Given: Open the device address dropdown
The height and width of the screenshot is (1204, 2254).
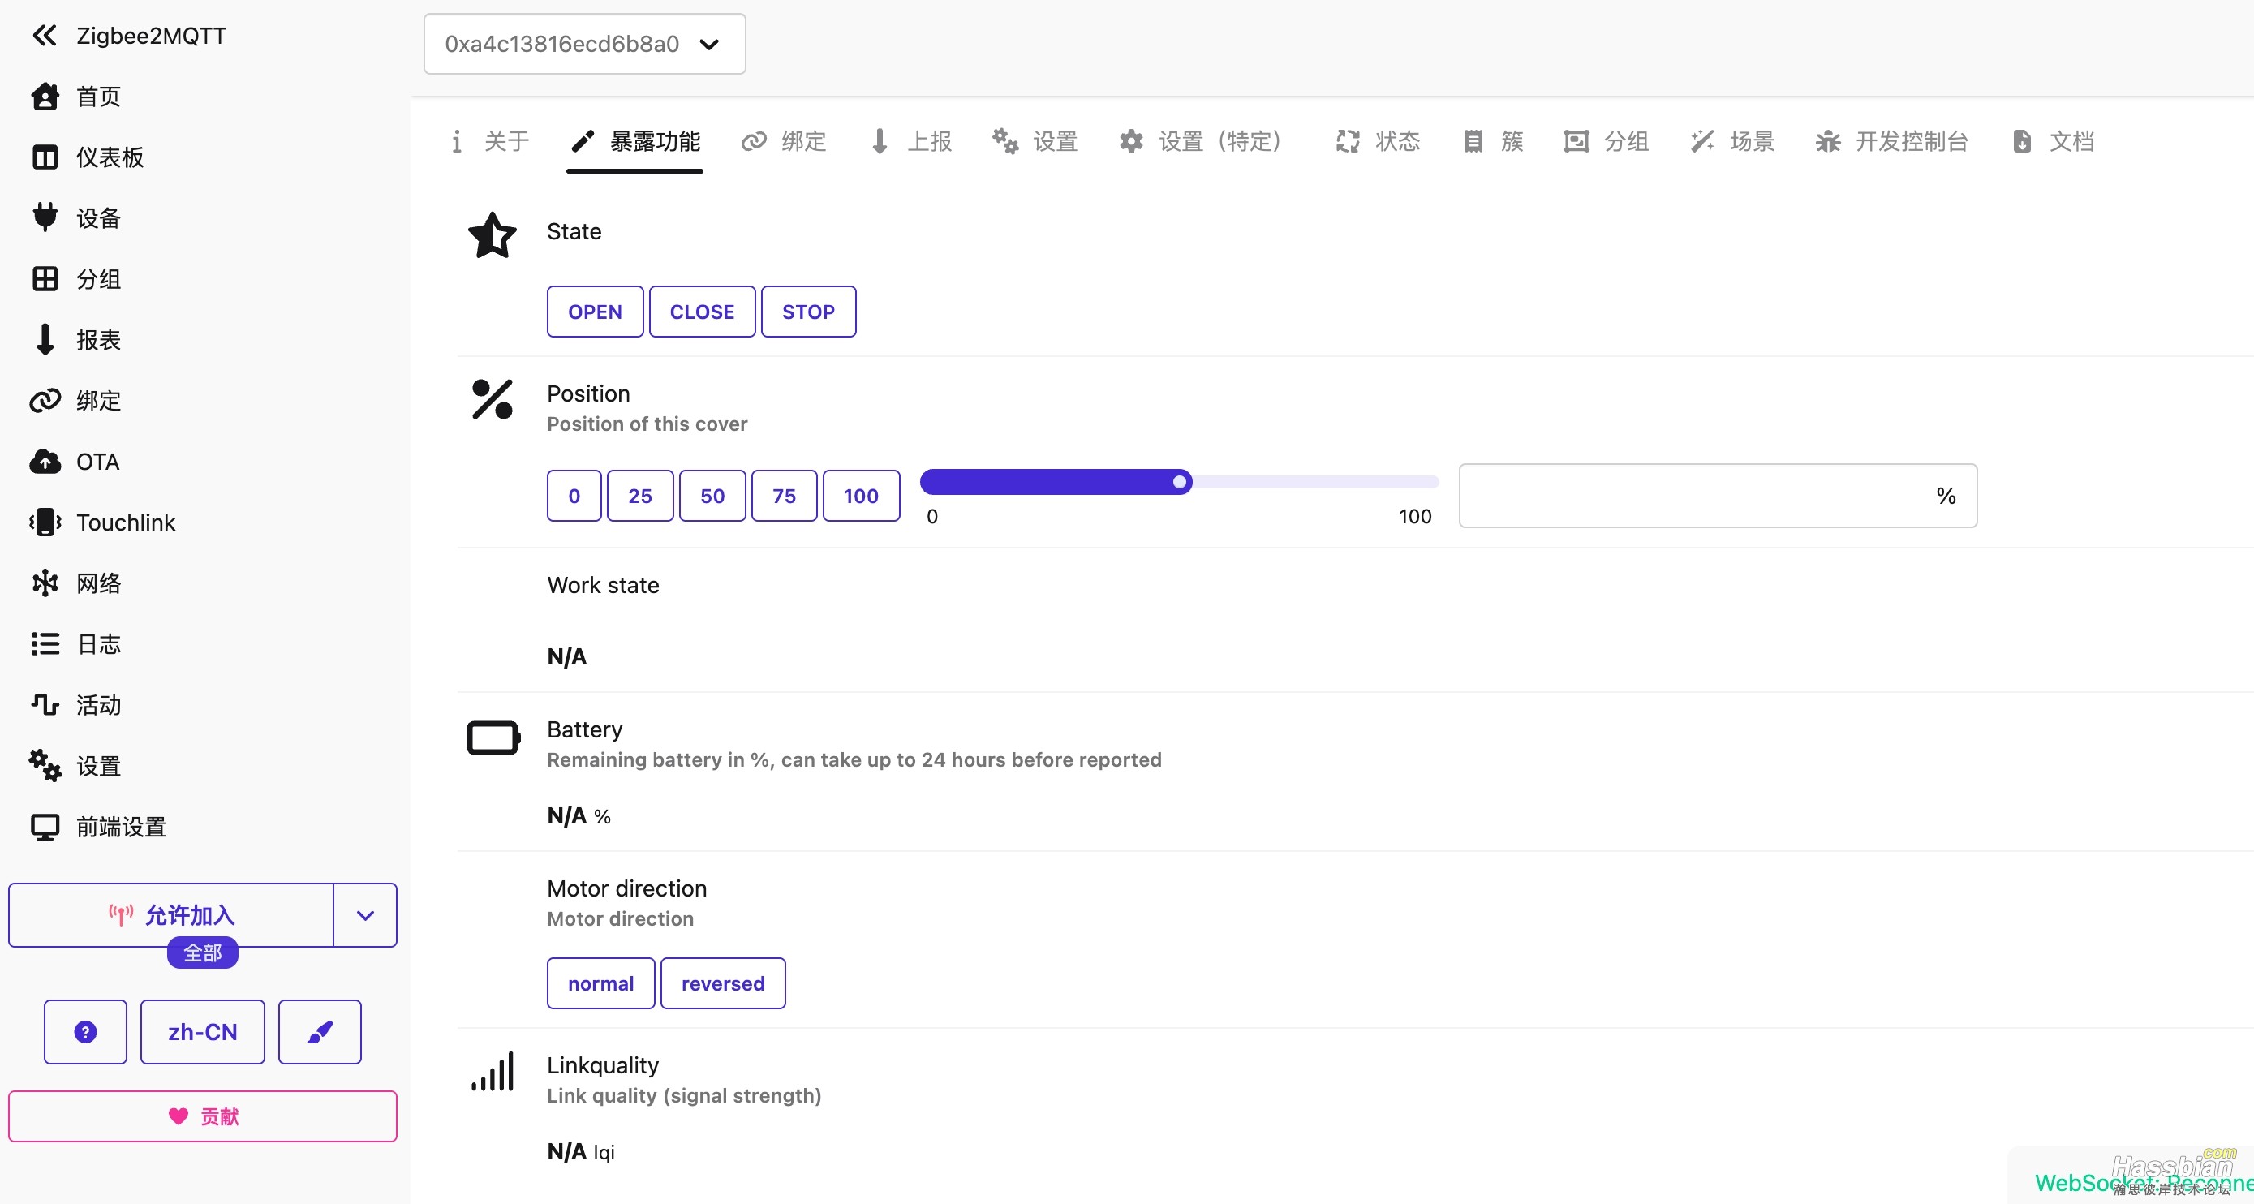Looking at the screenshot, I should tap(584, 44).
